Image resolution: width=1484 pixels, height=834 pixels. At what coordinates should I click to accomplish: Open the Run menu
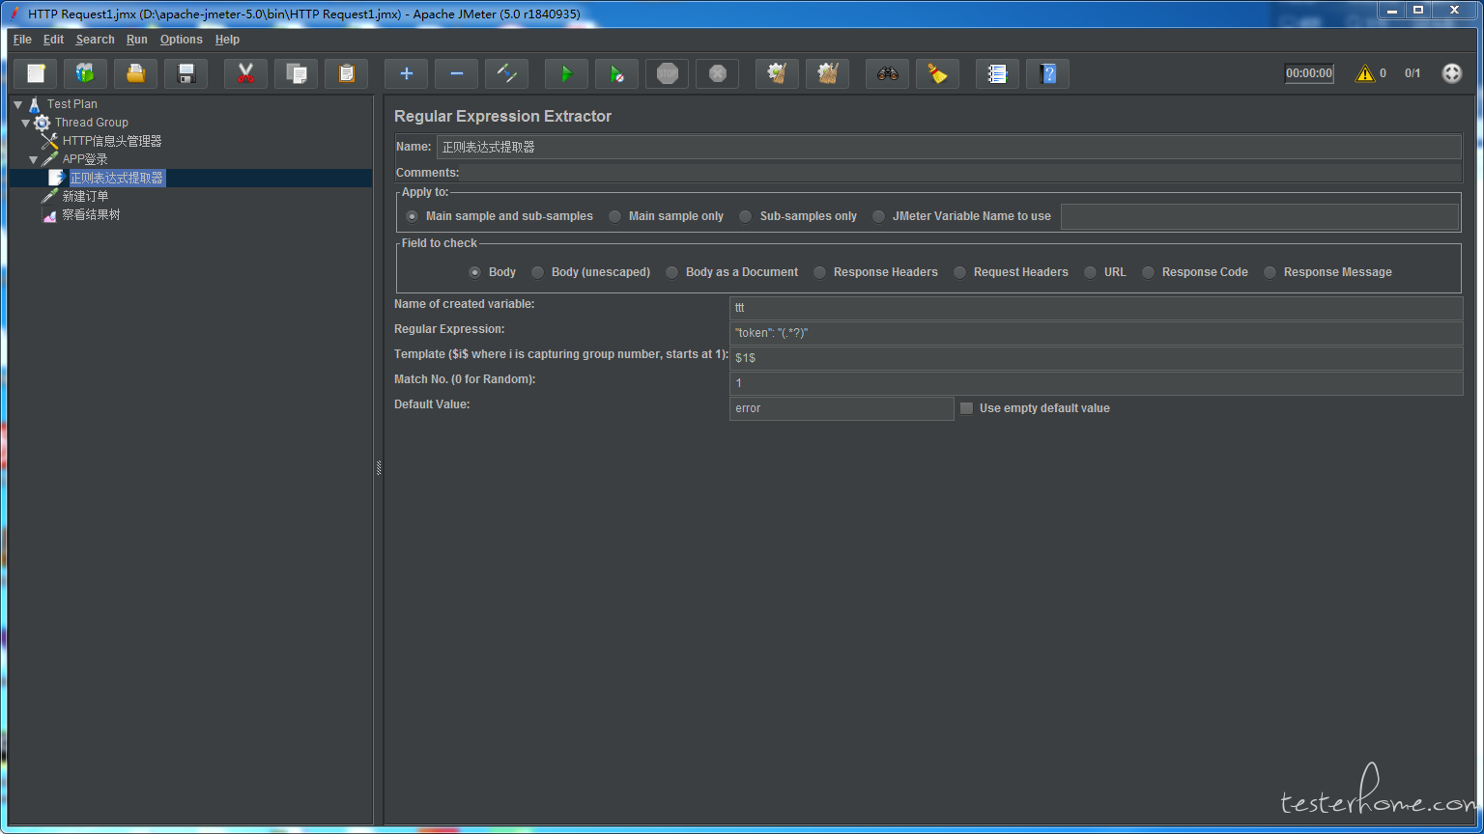(137, 40)
